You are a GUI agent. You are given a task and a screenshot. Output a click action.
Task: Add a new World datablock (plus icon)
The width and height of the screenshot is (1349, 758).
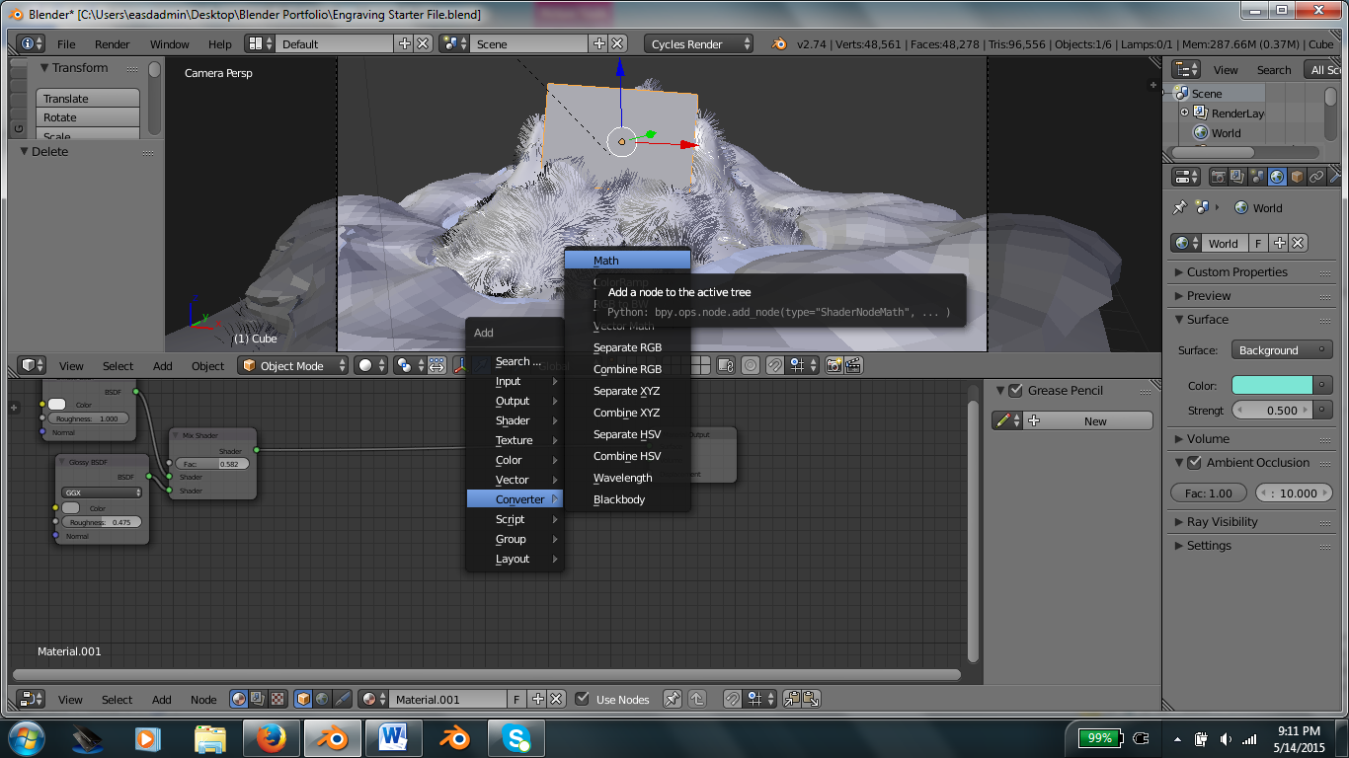(1280, 243)
